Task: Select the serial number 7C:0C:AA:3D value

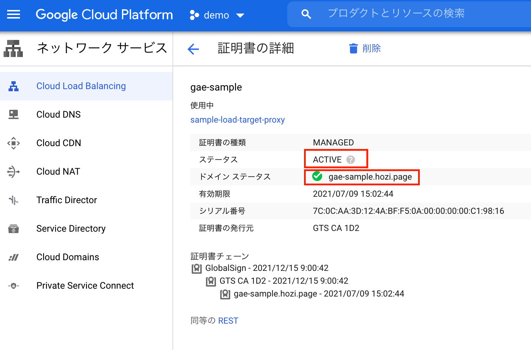Action: point(408,211)
